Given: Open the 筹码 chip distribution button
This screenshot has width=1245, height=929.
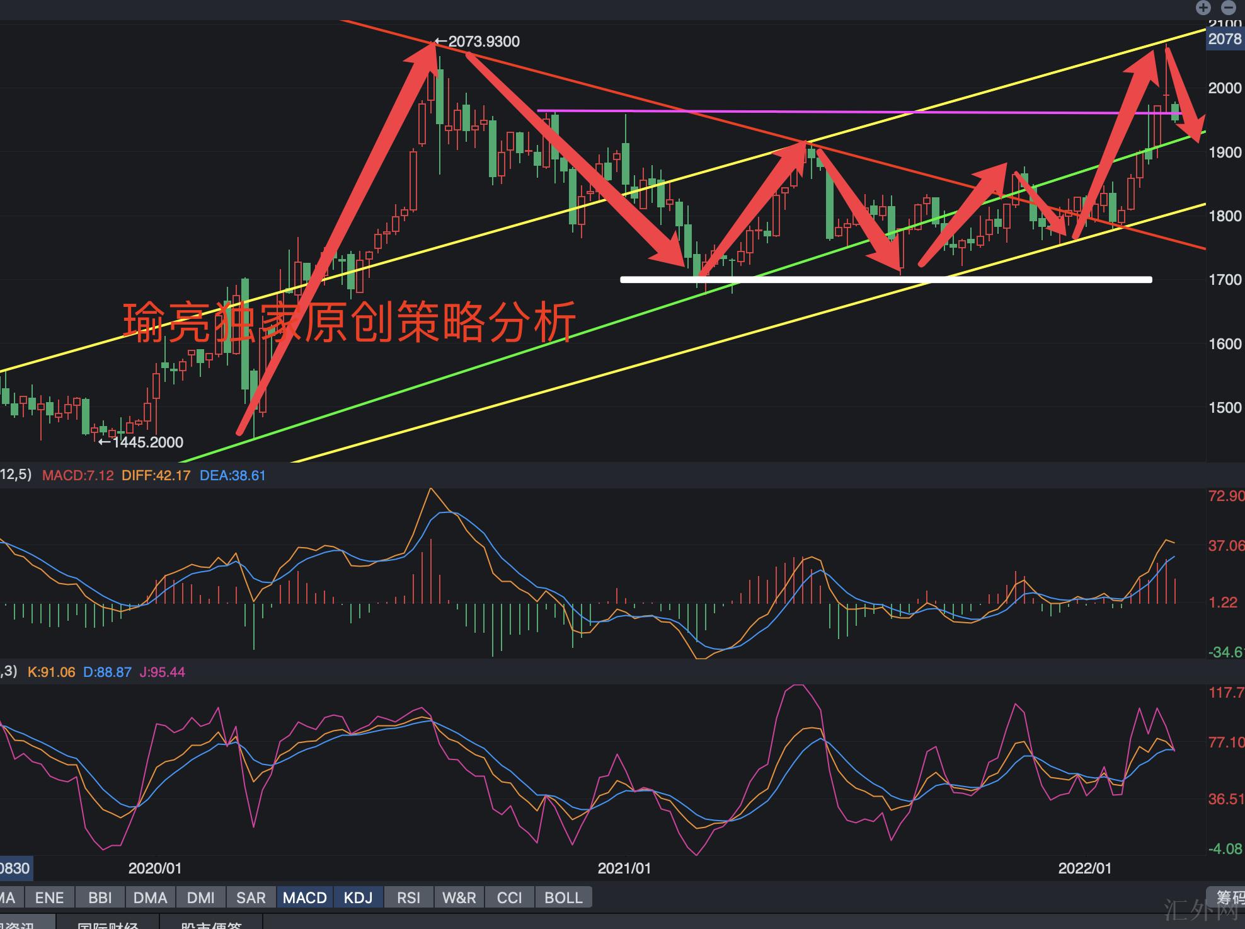Looking at the screenshot, I should 1227,897.
